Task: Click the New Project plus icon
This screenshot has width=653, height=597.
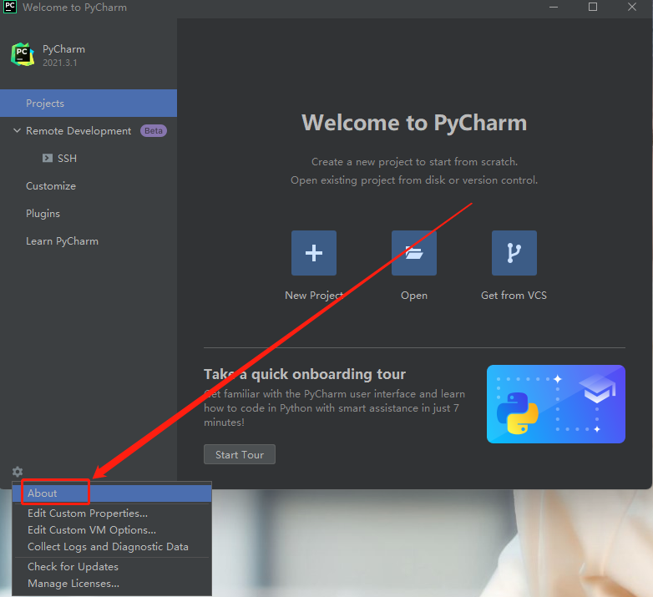Action: pyautogui.click(x=314, y=253)
